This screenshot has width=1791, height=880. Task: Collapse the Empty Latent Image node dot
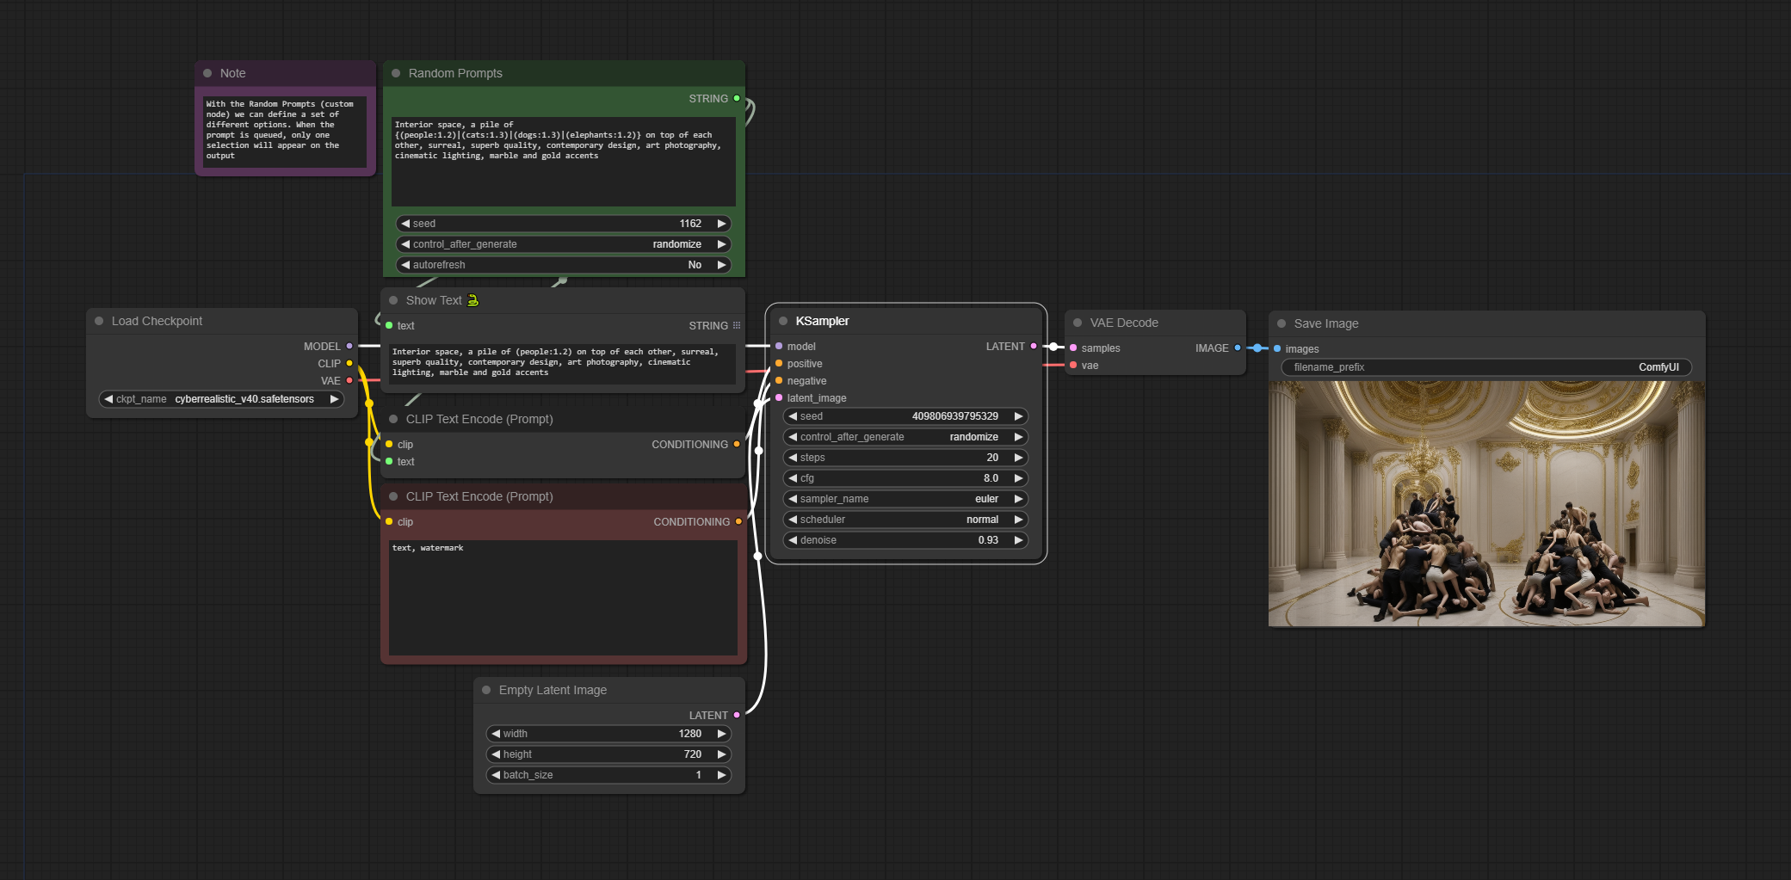[x=486, y=690]
